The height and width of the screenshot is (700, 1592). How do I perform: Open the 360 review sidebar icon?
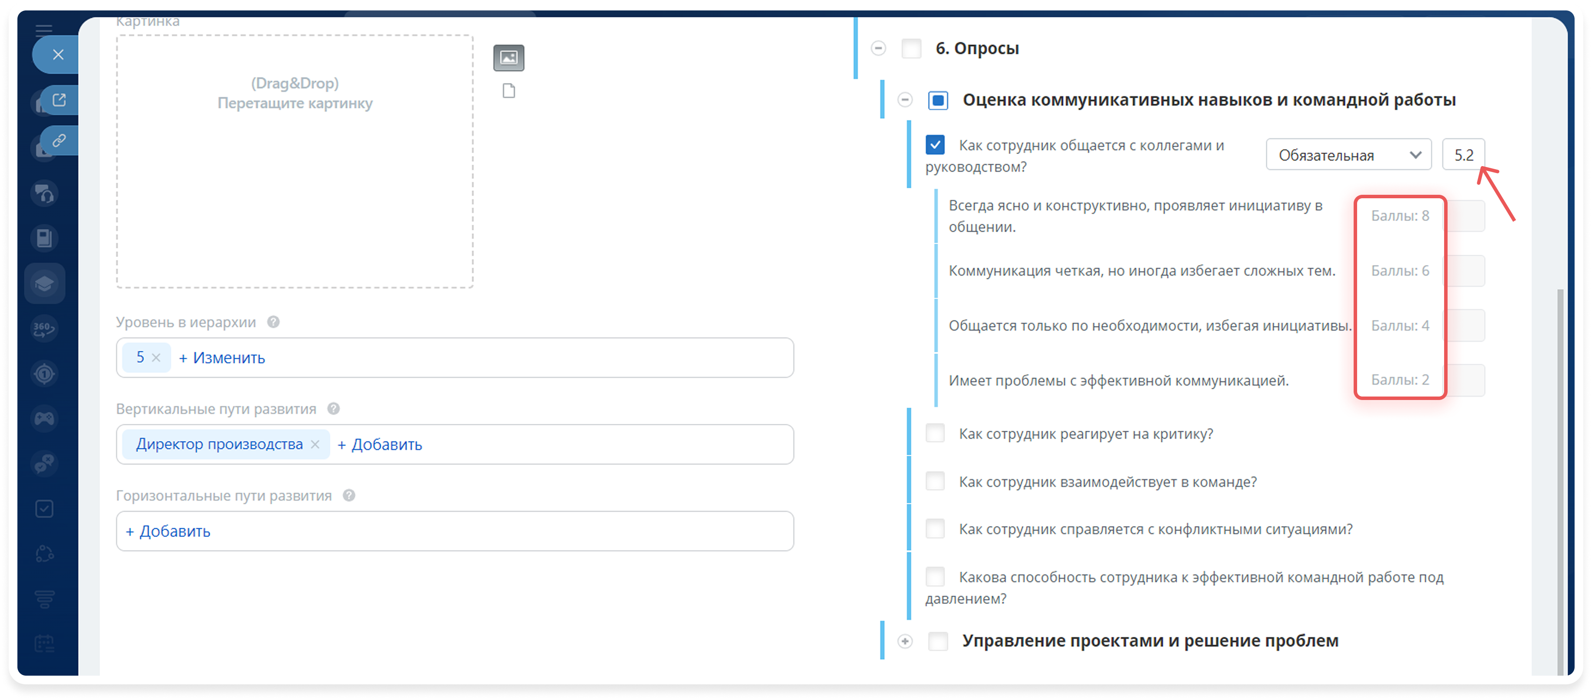(44, 328)
